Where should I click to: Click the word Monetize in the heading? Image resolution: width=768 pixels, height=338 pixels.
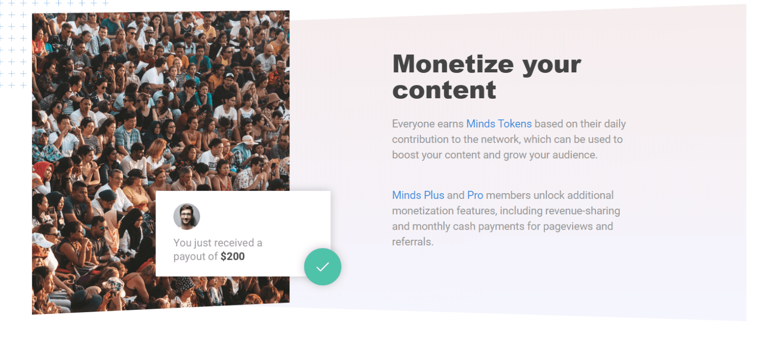pos(453,64)
